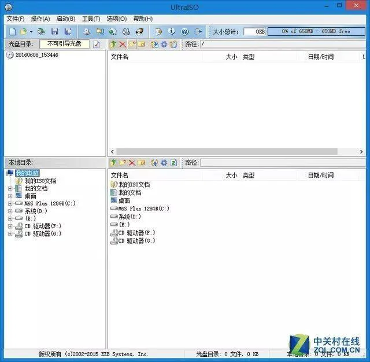Click the Info properties icon
Screen dimensions: 370x362
pyautogui.click(x=172, y=31)
